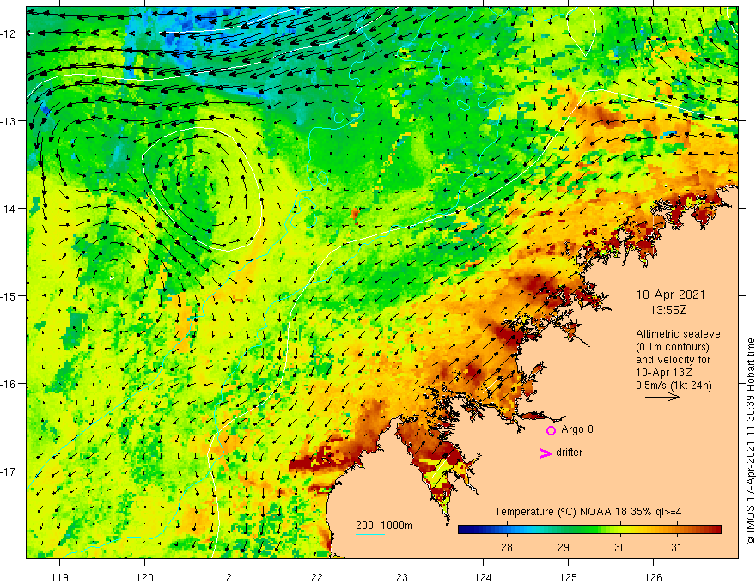Click the text 'Altimetric sealevel'

pos(680,334)
